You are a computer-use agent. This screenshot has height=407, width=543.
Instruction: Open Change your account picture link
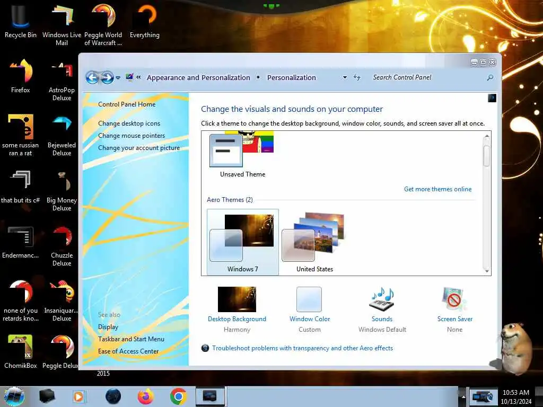[139, 148]
